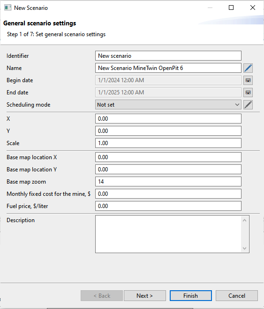This screenshot has height=309, width=264.
Task: Click the 'Begin date' label
Action: pyautogui.click(x=20, y=80)
